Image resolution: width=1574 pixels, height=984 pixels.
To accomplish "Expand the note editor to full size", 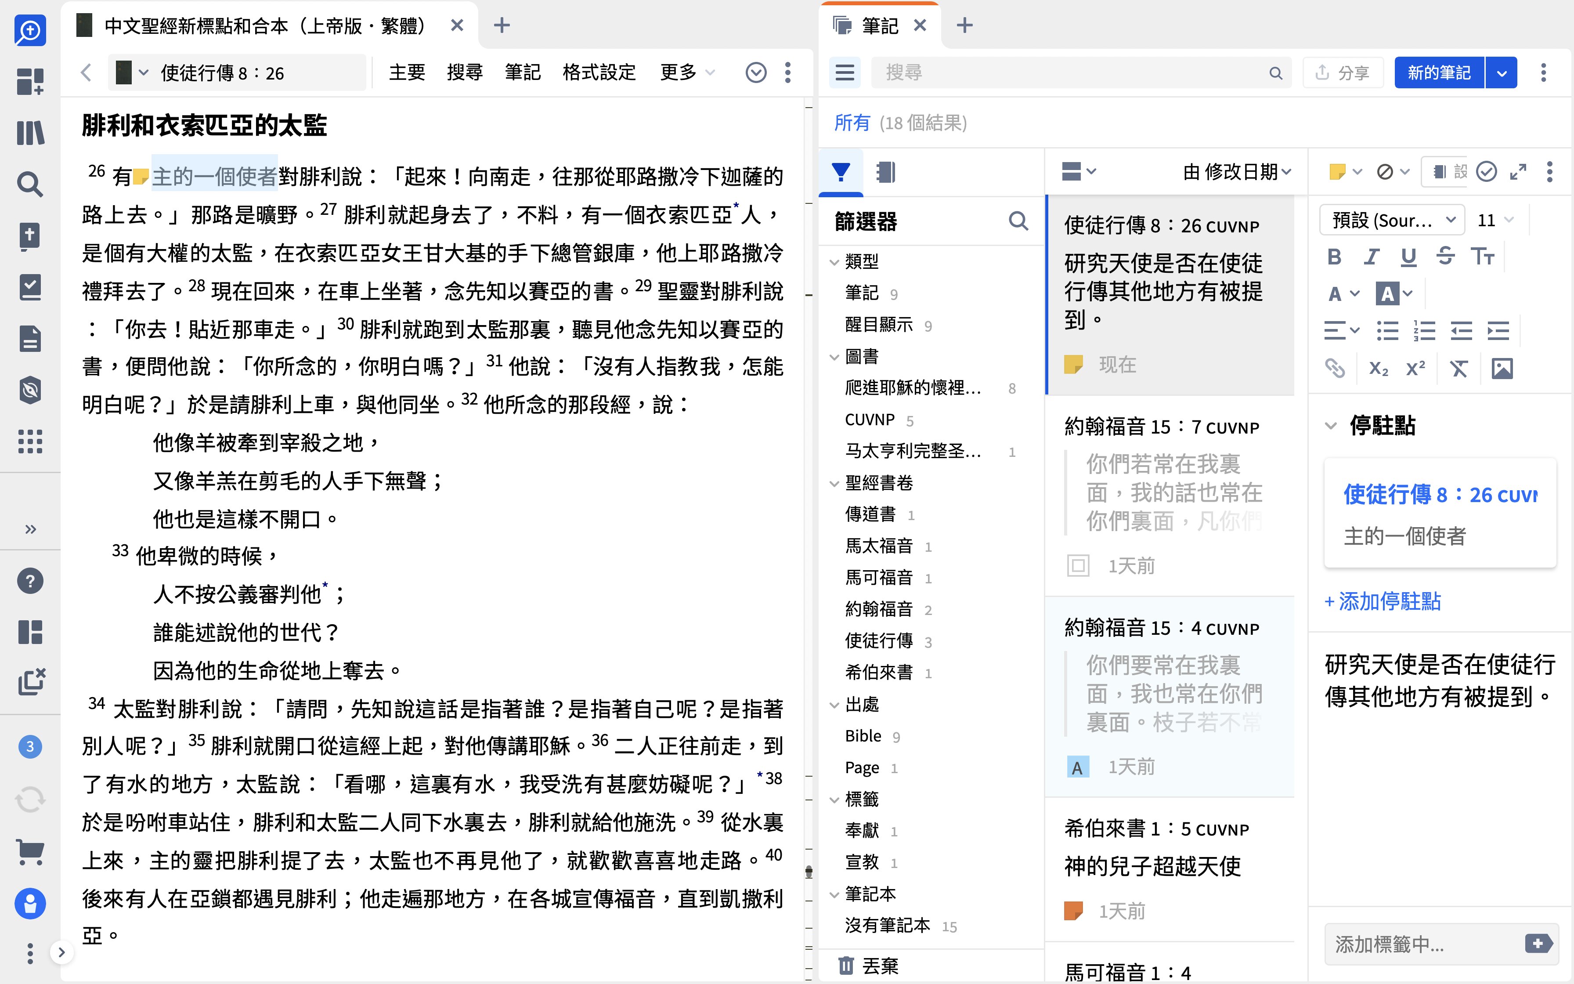I will 1518,172.
